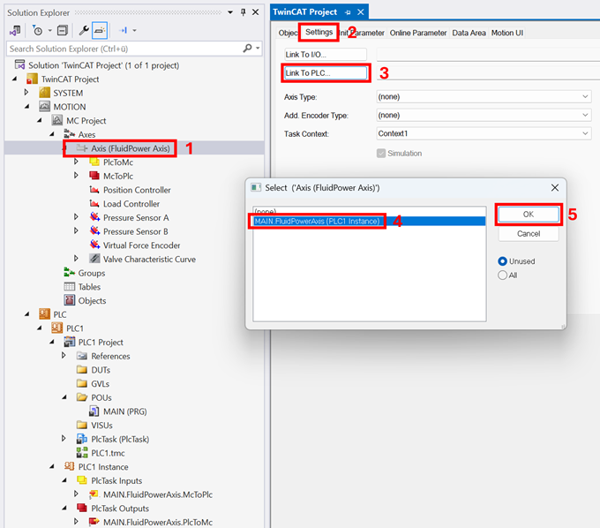Viewport: 600px width, 528px height.
Task: Click the Search Solution Explorer input field
Action: coord(125,49)
